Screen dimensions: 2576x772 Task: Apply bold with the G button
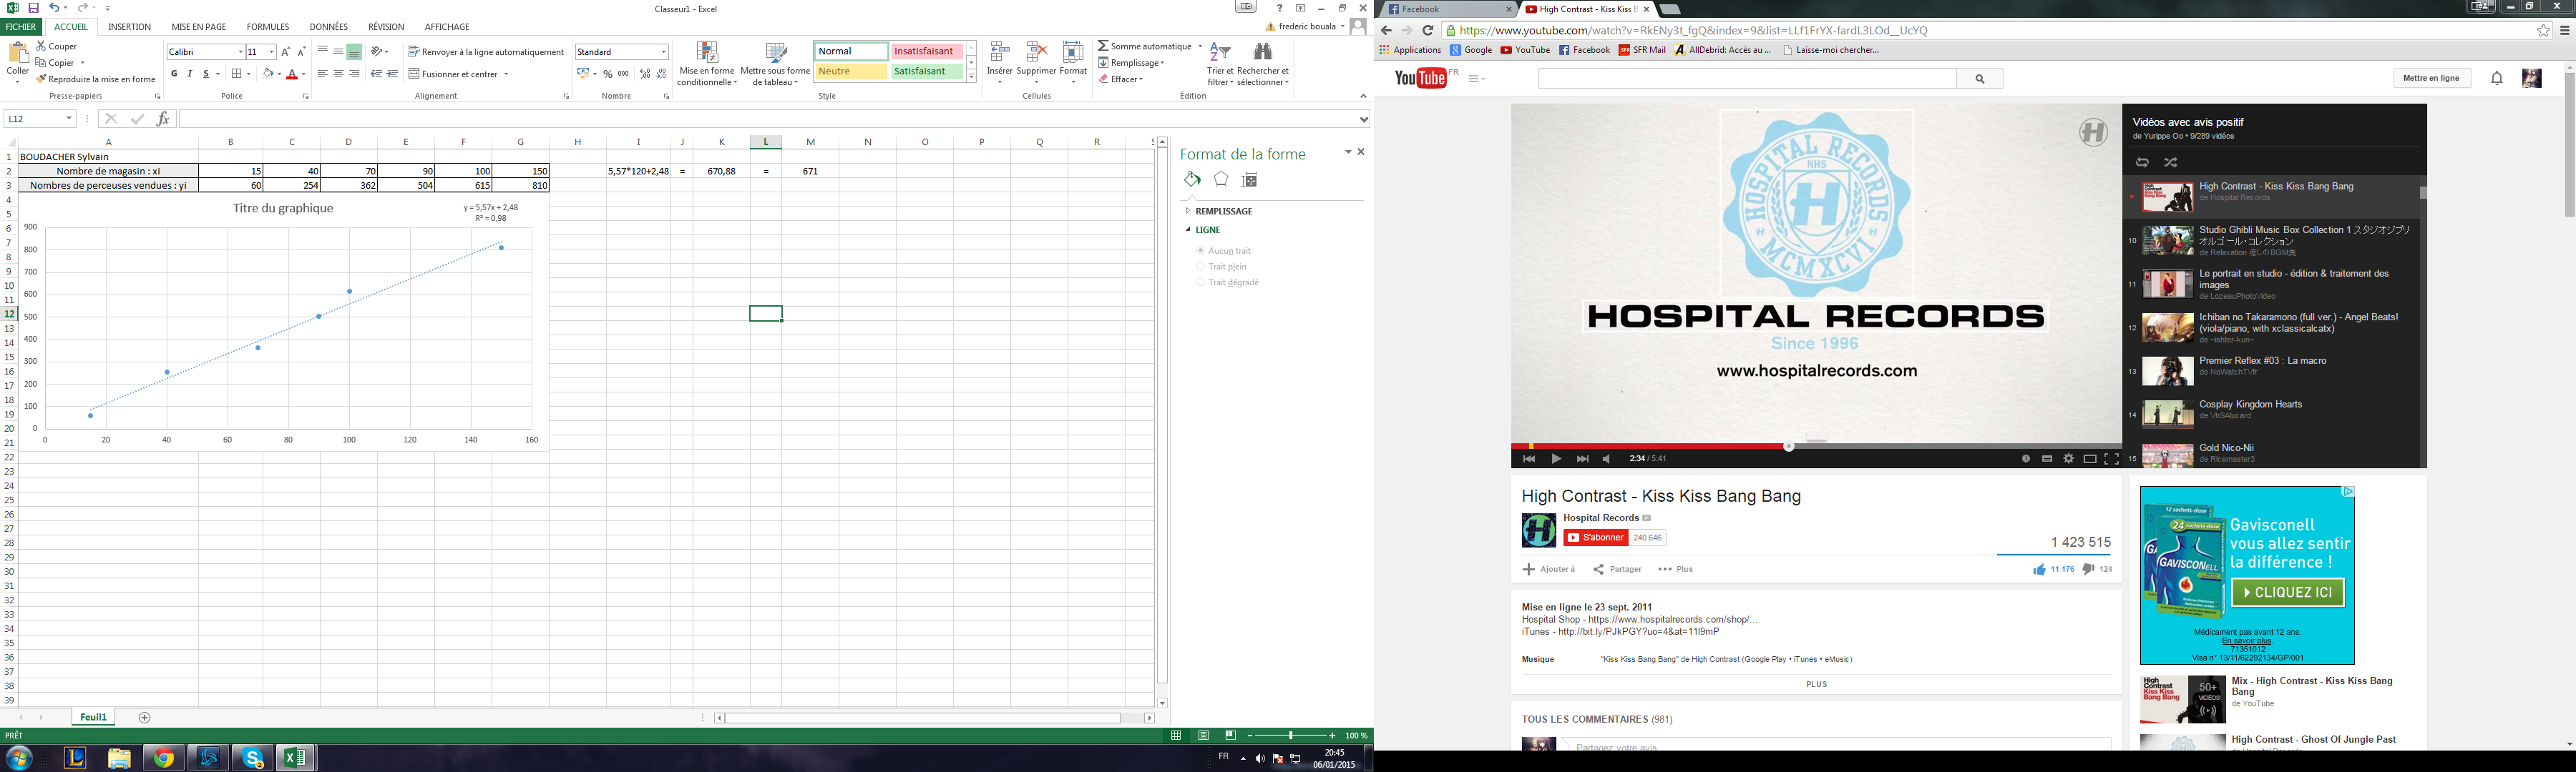174,74
